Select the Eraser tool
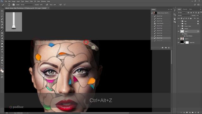 click(x=2, y=38)
